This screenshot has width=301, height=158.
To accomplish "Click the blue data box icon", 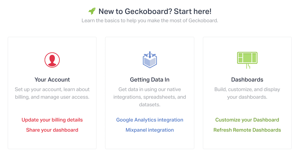I will (150, 60).
